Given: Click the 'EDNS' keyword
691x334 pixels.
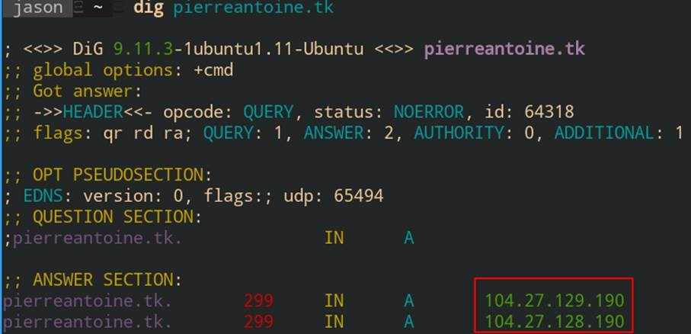Looking at the screenshot, I should [x=43, y=196].
